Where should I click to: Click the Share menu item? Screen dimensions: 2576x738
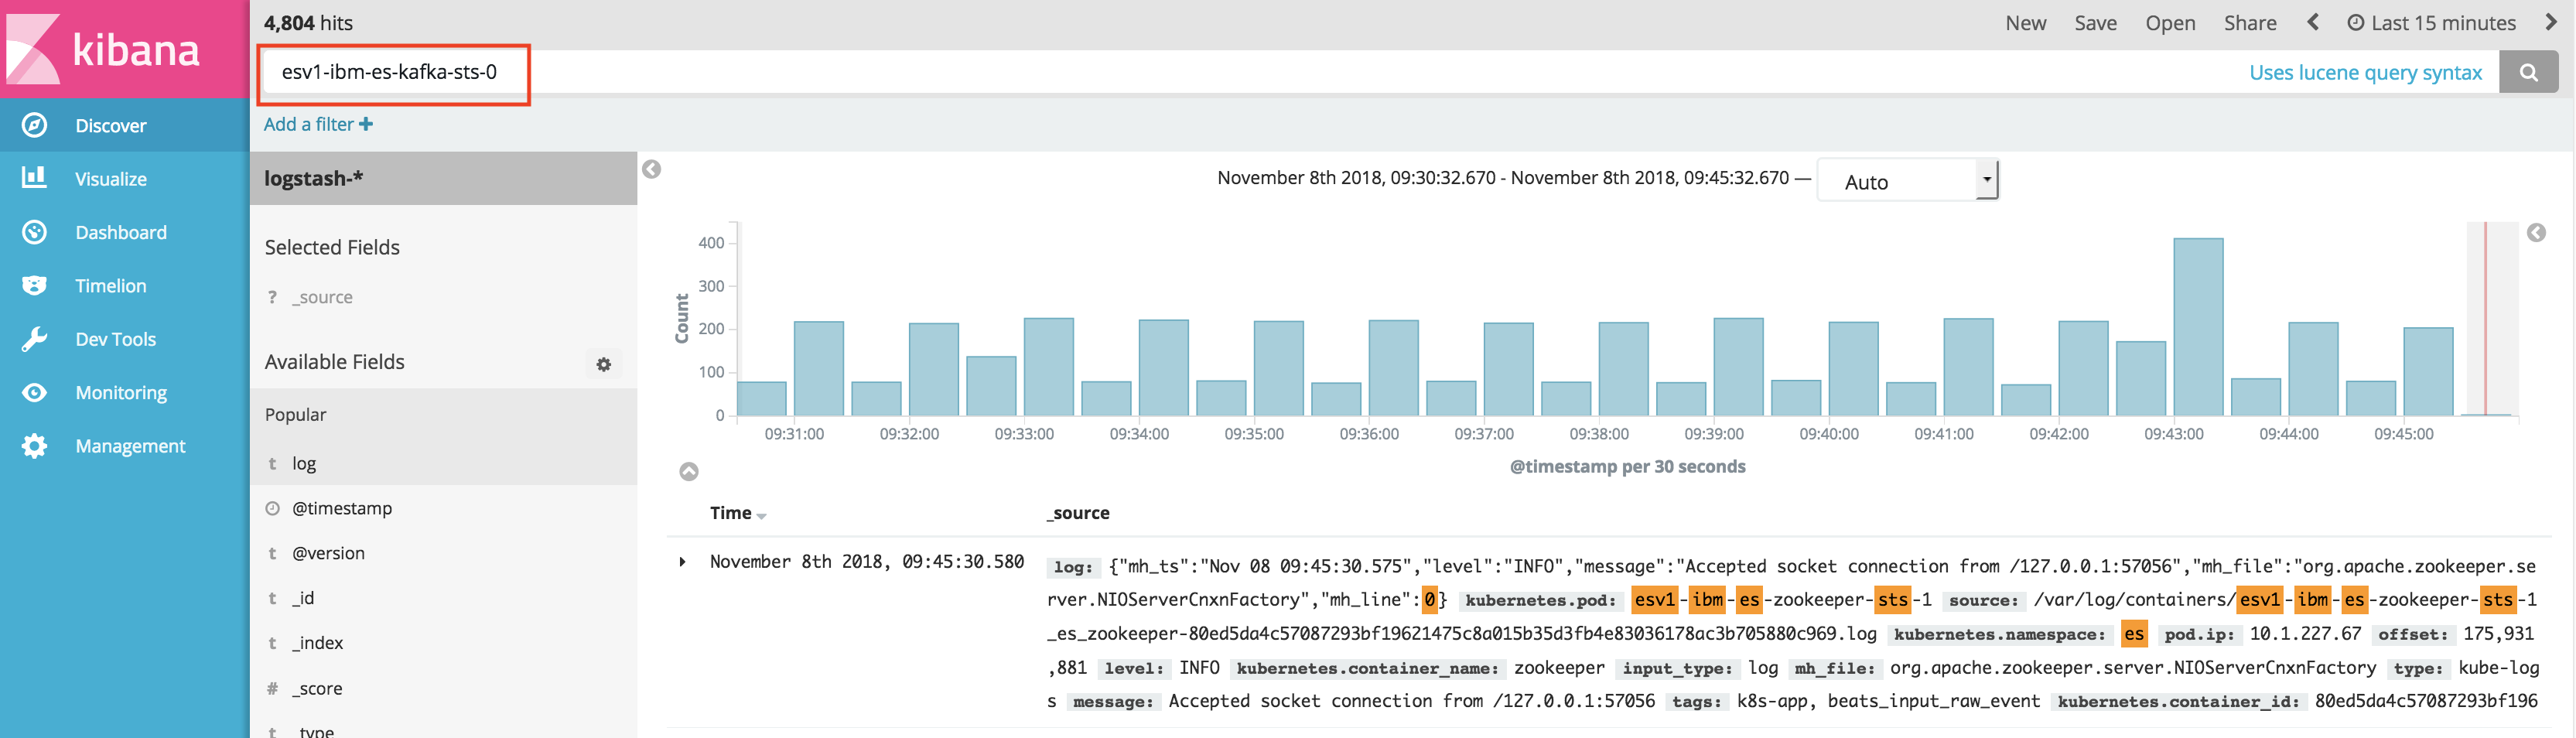tap(2250, 23)
